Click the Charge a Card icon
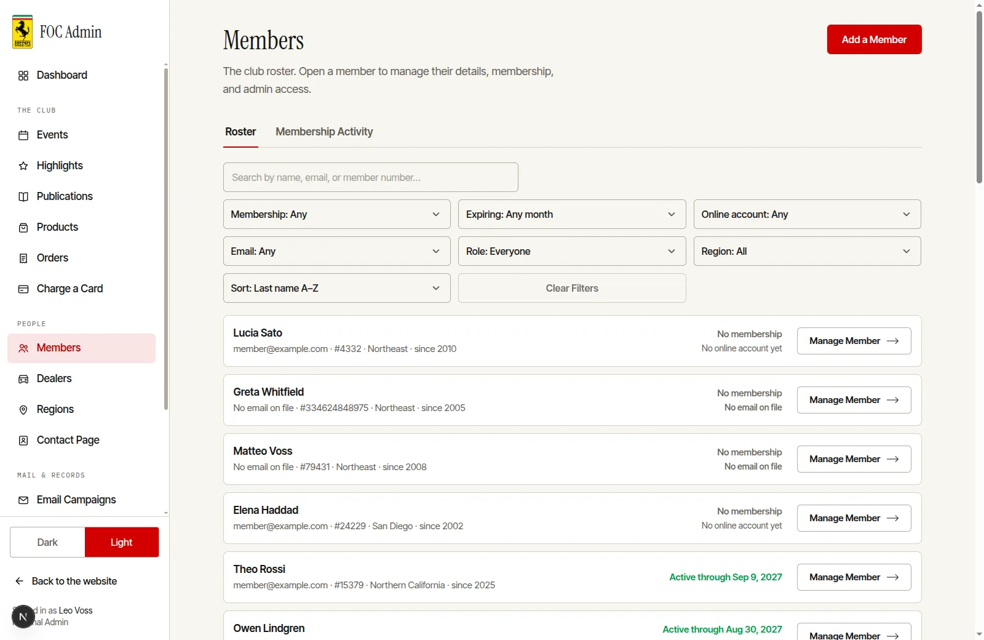The image size is (984, 640). click(x=23, y=289)
